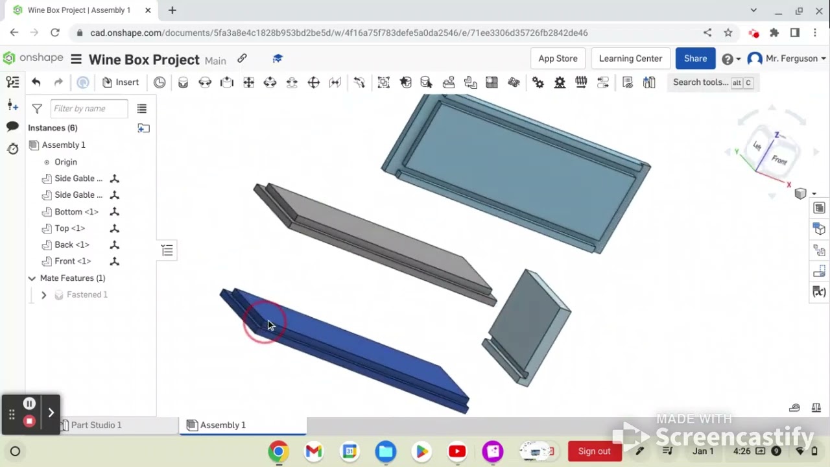Click the mate icon beside Bottom <1>
The width and height of the screenshot is (830, 467).
click(x=114, y=211)
